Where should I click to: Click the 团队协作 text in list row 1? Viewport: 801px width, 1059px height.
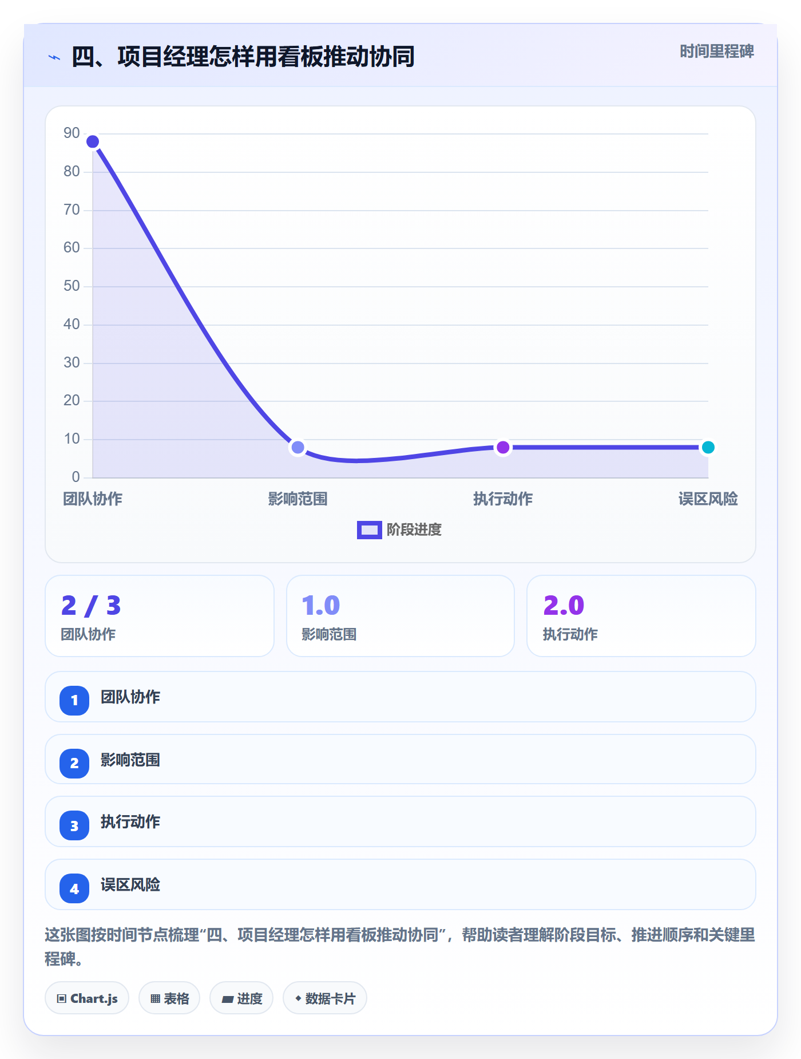[130, 697]
